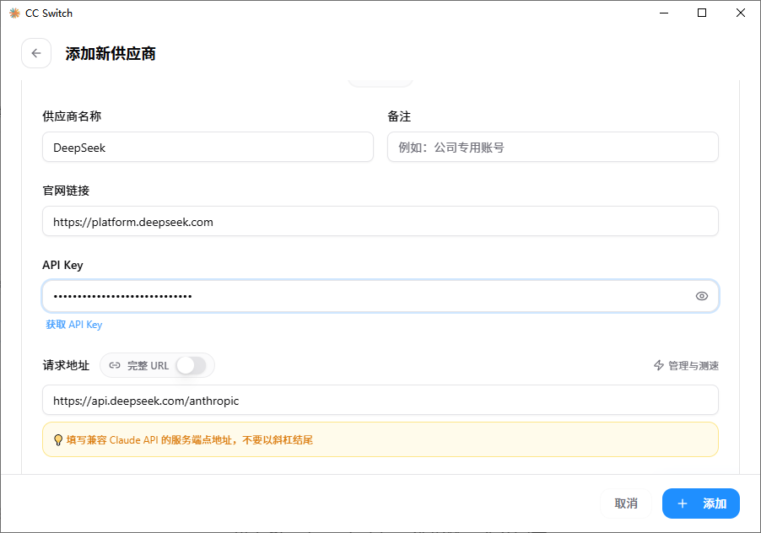Viewport: 761px width, 533px height.
Task: Click the yellow Claude API hint text
Action: click(x=189, y=440)
